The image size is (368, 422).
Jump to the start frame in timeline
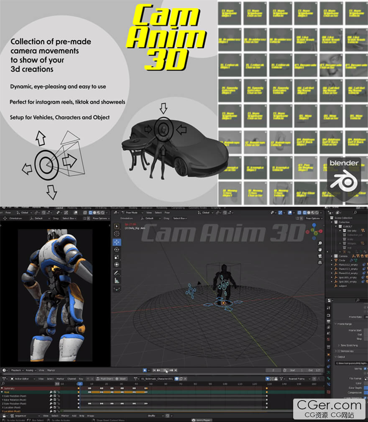154,370
